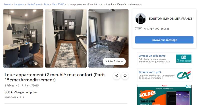Go to Accueil breadcrumb link
The image size is (200, 105).
[7, 4]
